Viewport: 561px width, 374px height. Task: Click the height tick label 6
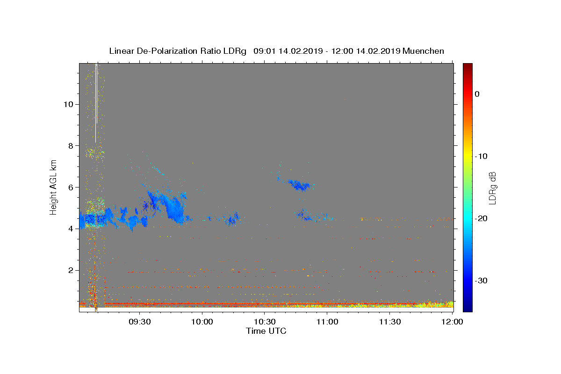click(x=70, y=187)
